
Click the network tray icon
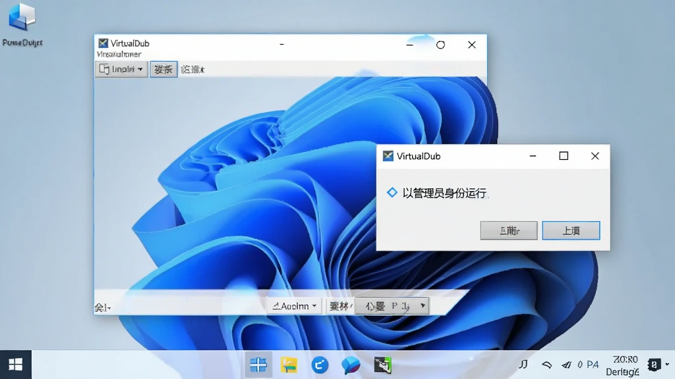click(x=546, y=365)
